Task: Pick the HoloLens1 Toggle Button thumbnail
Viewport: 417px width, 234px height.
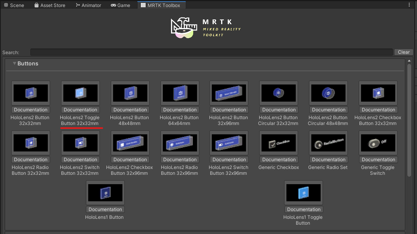Action: (304, 193)
